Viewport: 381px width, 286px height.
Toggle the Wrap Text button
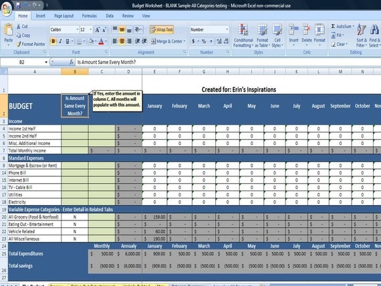162,29
